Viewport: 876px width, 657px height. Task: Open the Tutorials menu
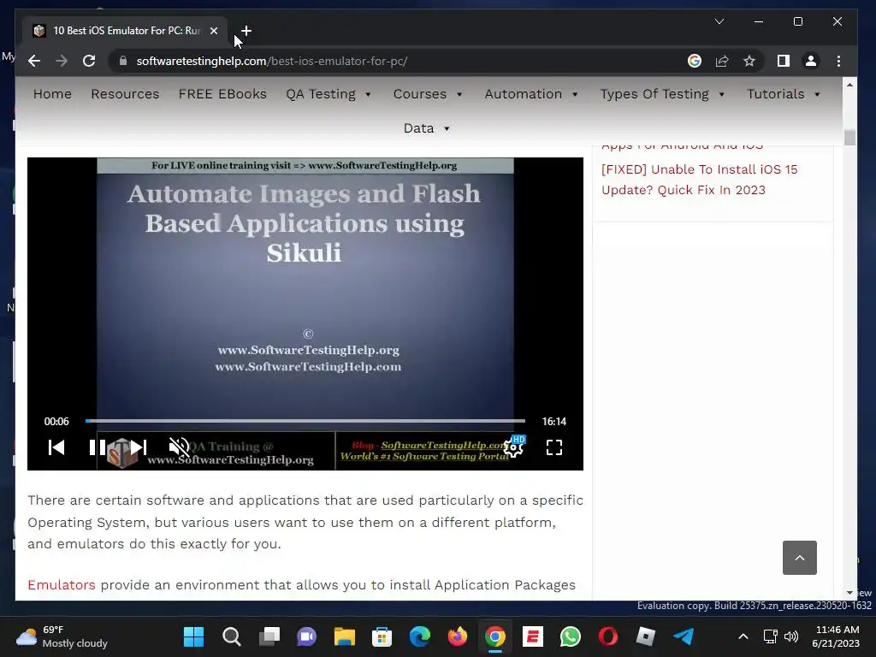[776, 94]
